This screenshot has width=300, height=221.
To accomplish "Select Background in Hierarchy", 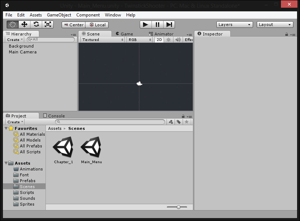I will tap(21, 46).
